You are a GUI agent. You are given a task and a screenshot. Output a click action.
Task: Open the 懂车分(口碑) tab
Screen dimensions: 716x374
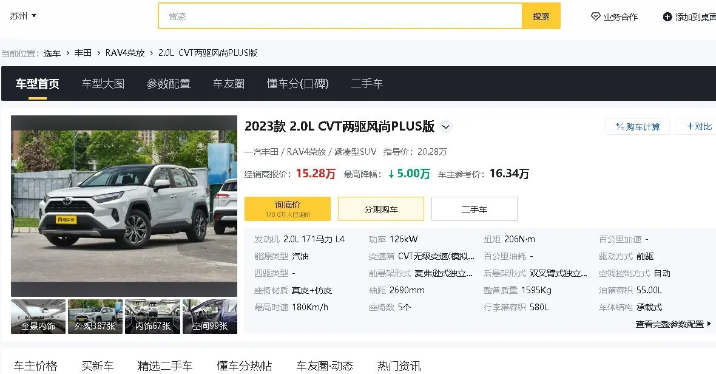[298, 84]
